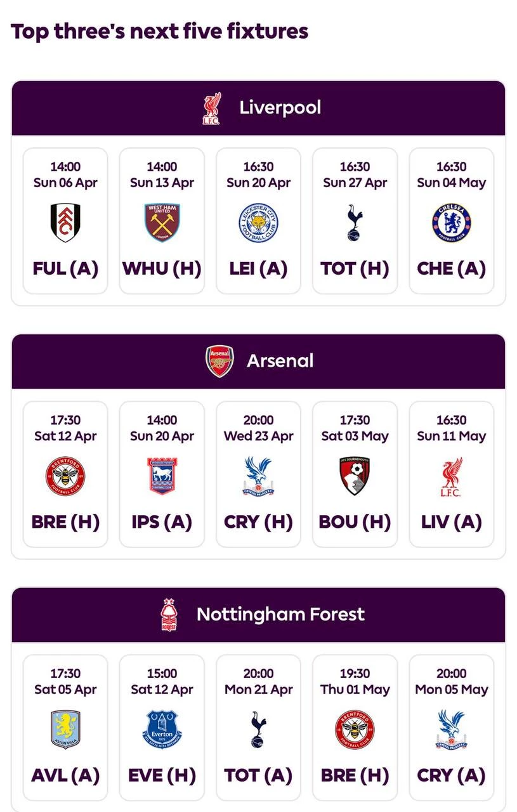This screenshot has width=517, height=812.
Task: Select the BRE (H) fixture on Sat 12 Apr
Action: [x=65, y=474]
